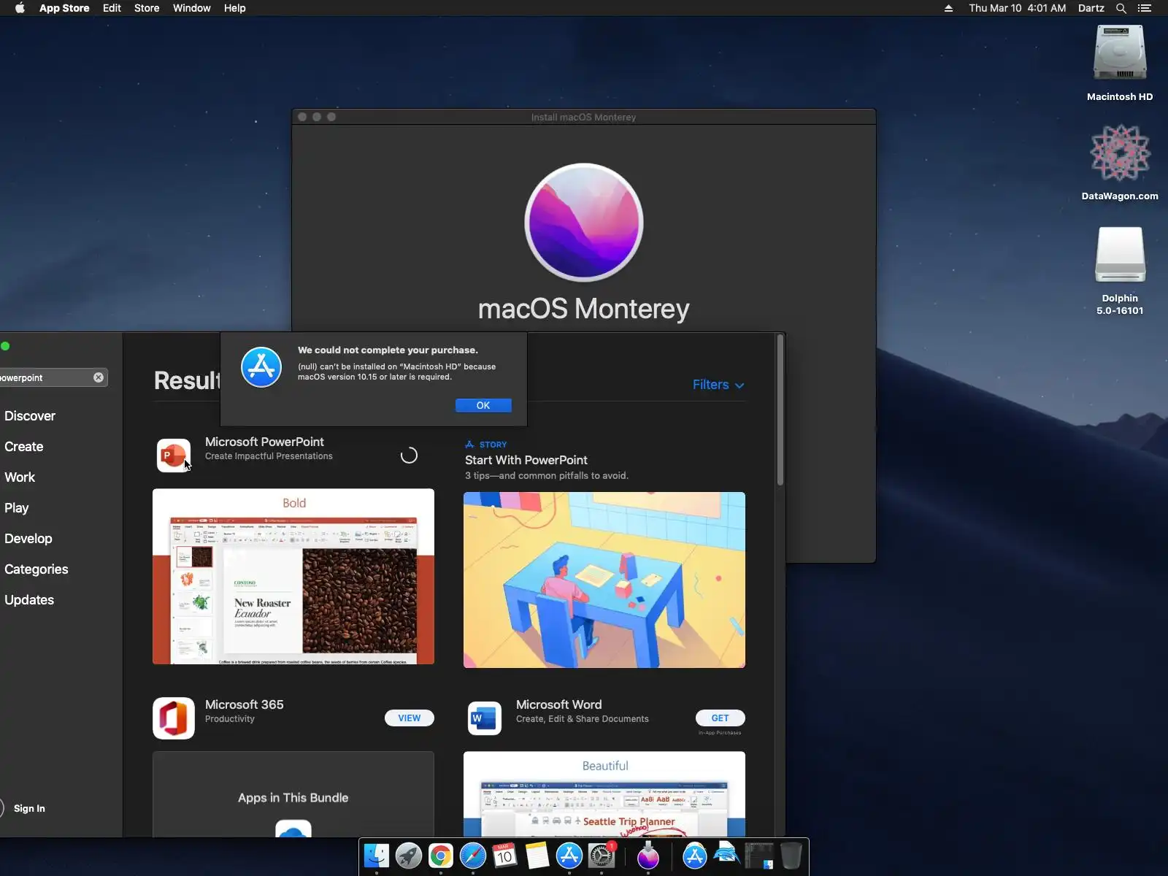Viewport: 1168px width, 876px height.
Task: Click the macOS Monterey logo in installer
Action: pos(584,223)
